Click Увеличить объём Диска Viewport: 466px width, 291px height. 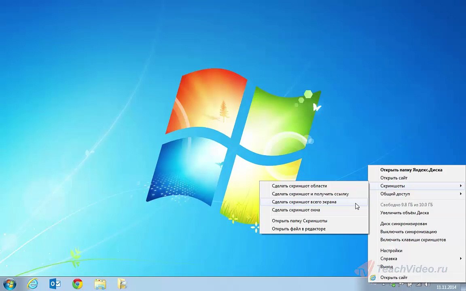pos(417,213)
